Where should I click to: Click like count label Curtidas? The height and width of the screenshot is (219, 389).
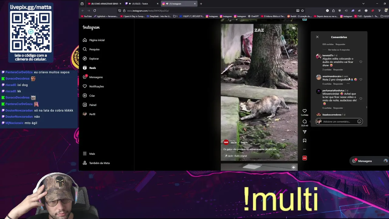click(305, 115)
